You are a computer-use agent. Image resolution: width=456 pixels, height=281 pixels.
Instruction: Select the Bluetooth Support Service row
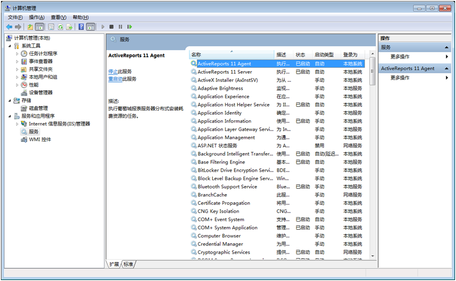227,187
